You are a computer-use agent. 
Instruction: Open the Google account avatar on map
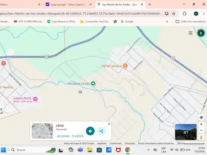tap(201, 33)
